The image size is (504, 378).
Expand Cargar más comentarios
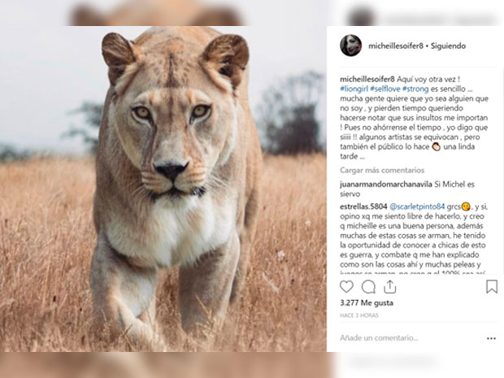coord(382,170)
